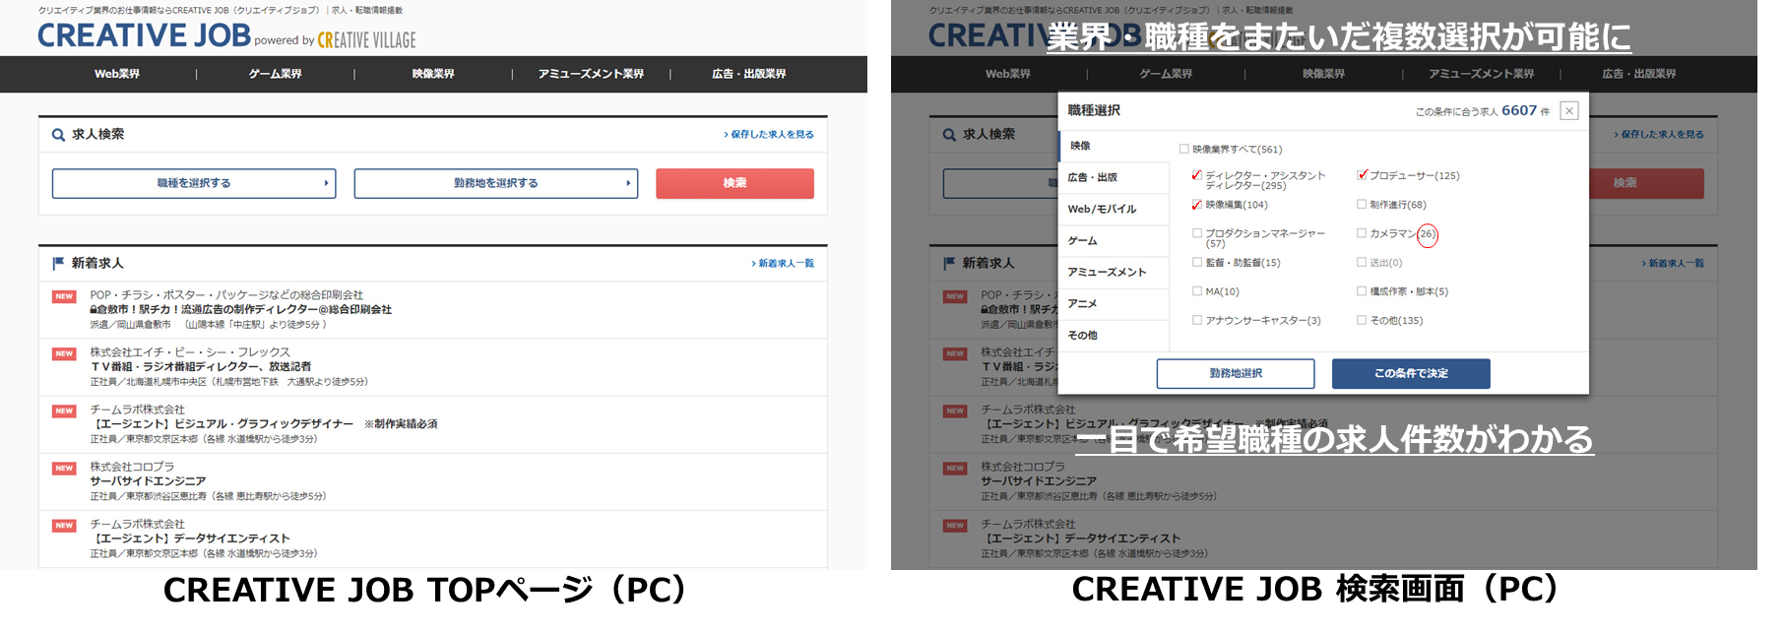Open ゲーム業界 in the TOPページ navigation bar

pos(276,74)
